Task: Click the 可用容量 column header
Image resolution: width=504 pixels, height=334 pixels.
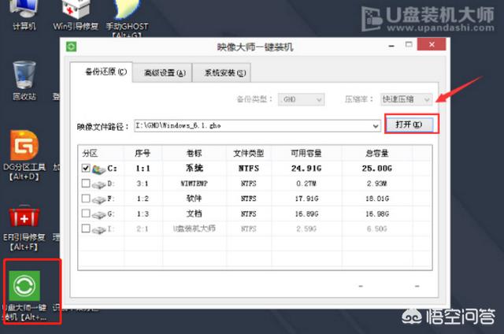Action: [308, 152]
